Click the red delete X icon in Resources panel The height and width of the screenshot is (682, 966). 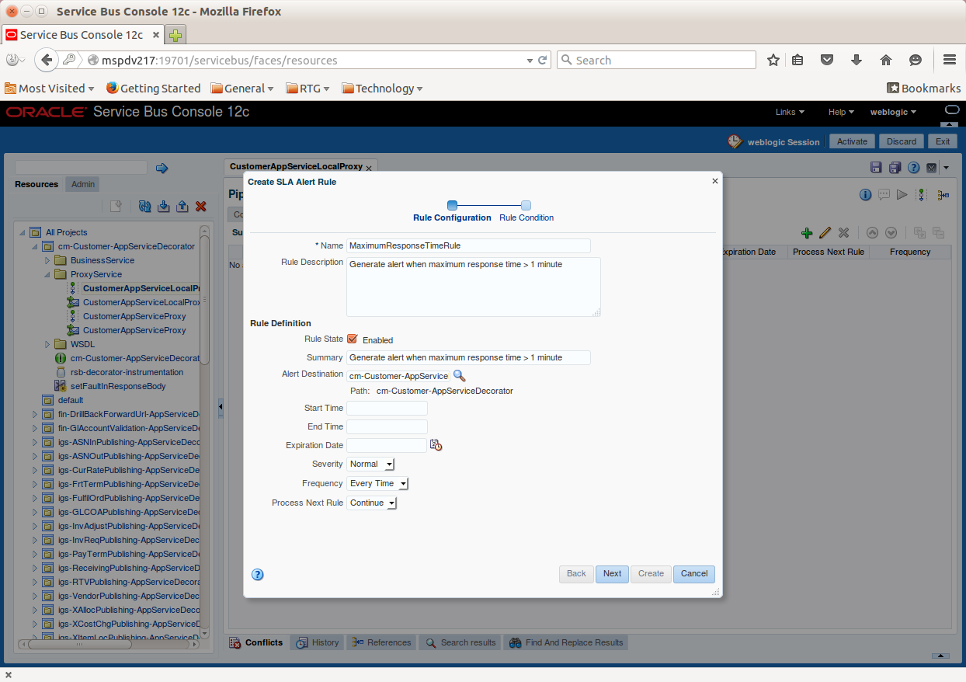coord(200,207)
